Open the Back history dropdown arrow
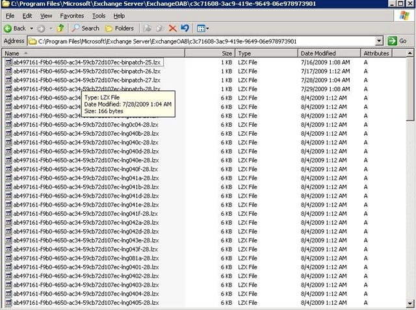 pos(32,29)
